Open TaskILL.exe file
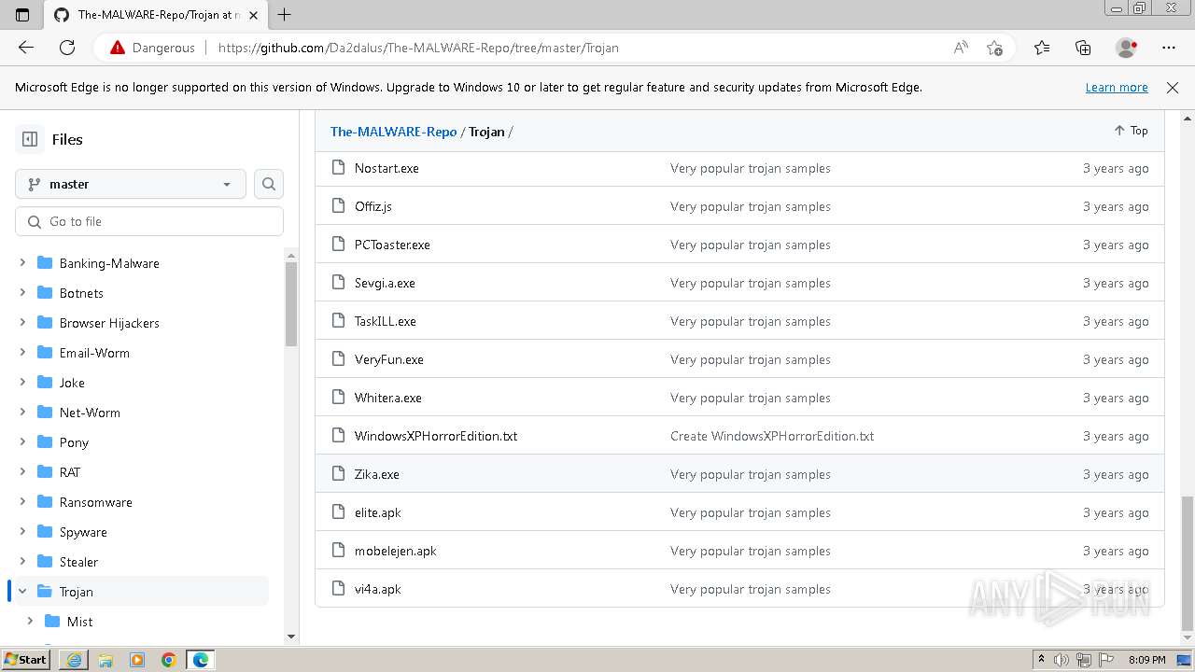The image size is (1195, 672). 386,322
